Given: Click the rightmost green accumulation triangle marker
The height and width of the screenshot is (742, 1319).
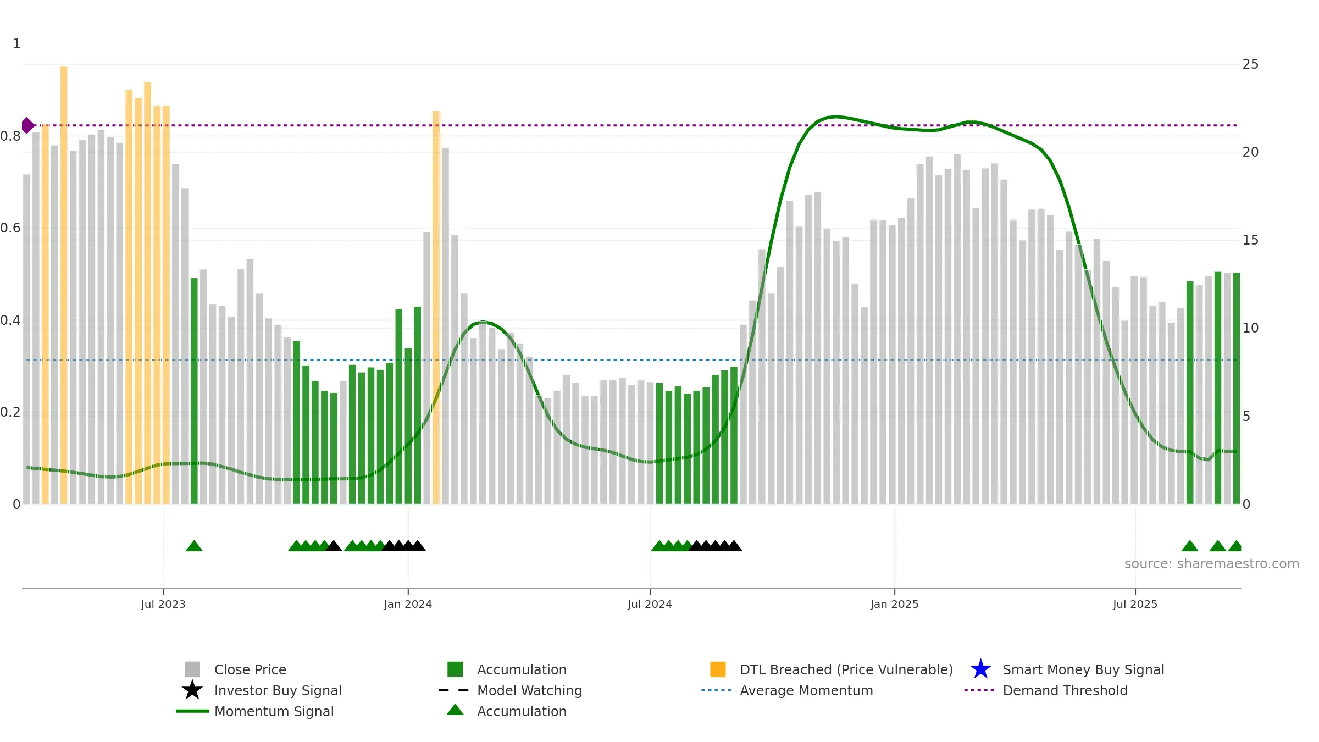Looking at the screenshot, I should (x=1235, y=546).
